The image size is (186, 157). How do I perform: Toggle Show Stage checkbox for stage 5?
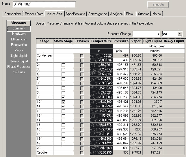(63, 79)
